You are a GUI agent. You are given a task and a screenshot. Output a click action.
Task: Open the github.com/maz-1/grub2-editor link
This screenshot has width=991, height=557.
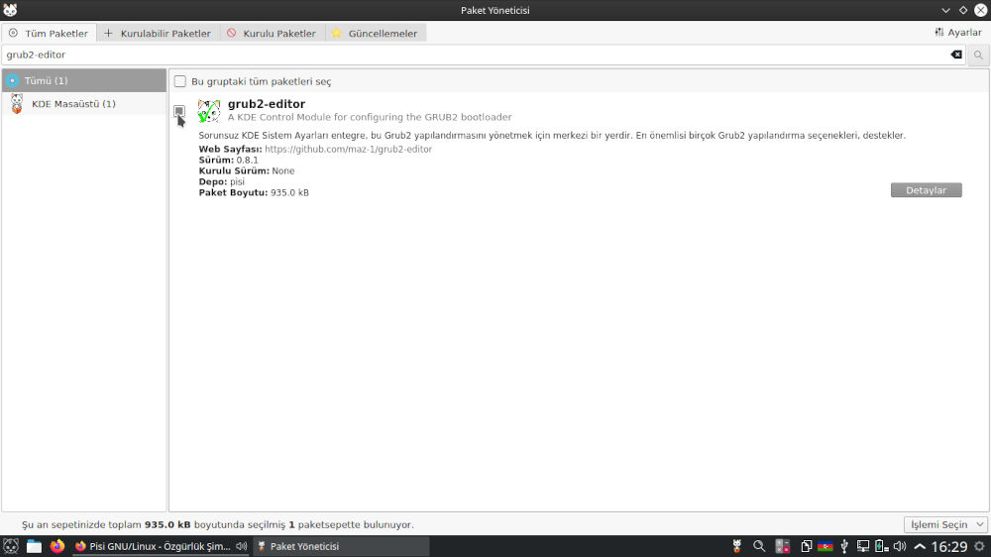[348, 150]
